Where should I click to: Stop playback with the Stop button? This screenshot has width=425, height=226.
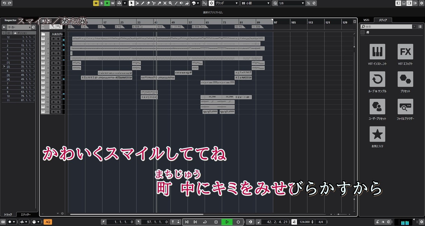[x=216, y=222]
